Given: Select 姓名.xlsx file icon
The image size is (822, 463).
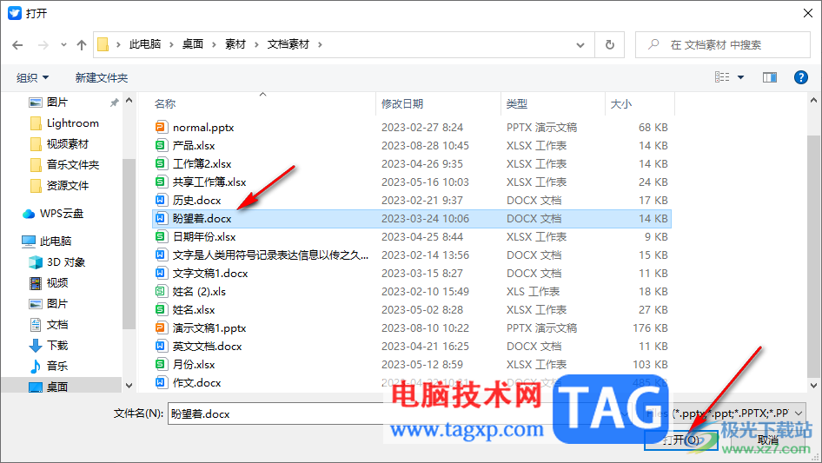Looking at the screenshot, I should [x=161, y=310].
